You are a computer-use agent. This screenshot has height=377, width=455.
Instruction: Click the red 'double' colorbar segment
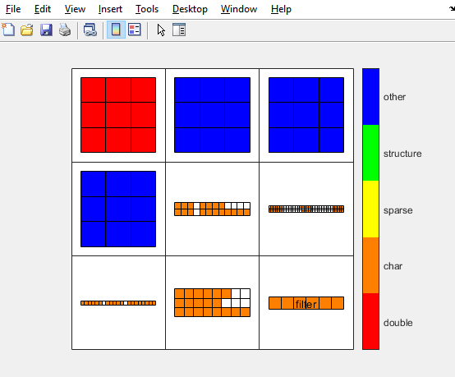click(370, 321)
